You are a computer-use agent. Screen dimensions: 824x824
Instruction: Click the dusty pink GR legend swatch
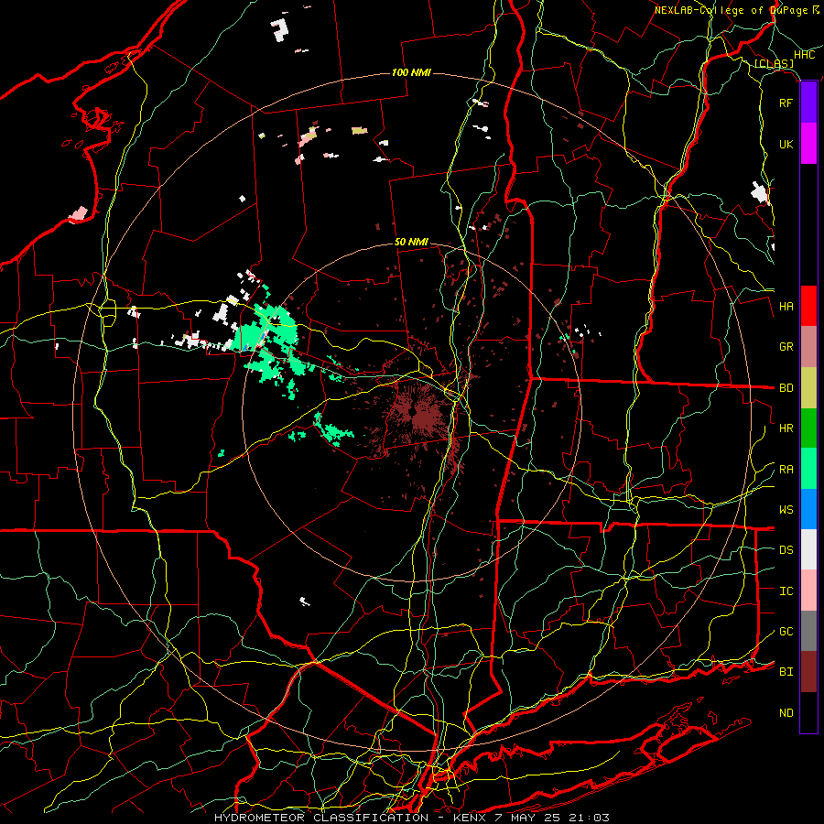click(x=808, y=346)
